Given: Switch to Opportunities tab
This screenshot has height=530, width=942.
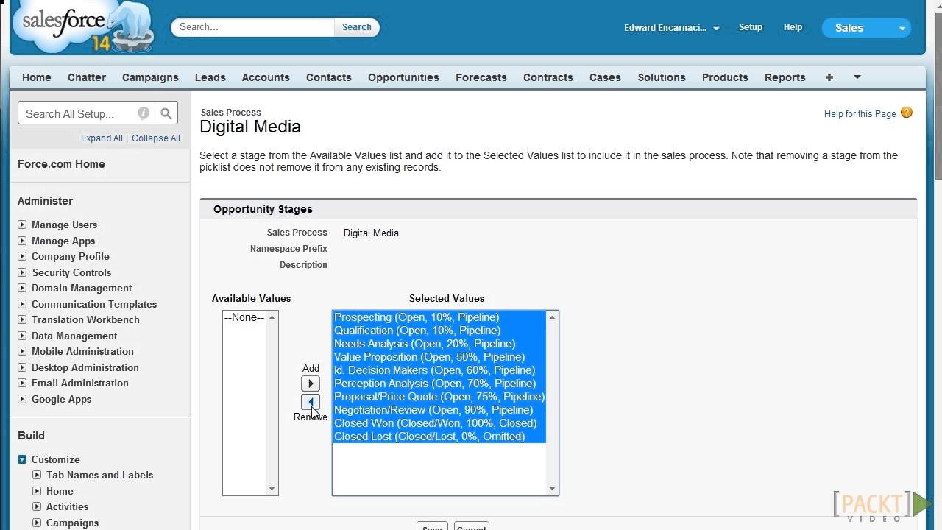Looking at the screenshot, I should click(403, 77).
